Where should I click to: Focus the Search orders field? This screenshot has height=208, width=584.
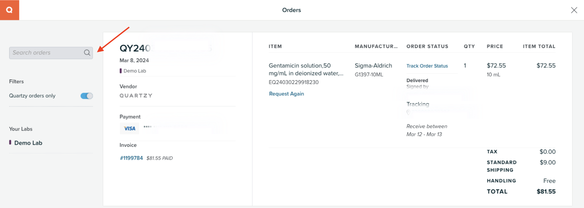coord(46,53)
